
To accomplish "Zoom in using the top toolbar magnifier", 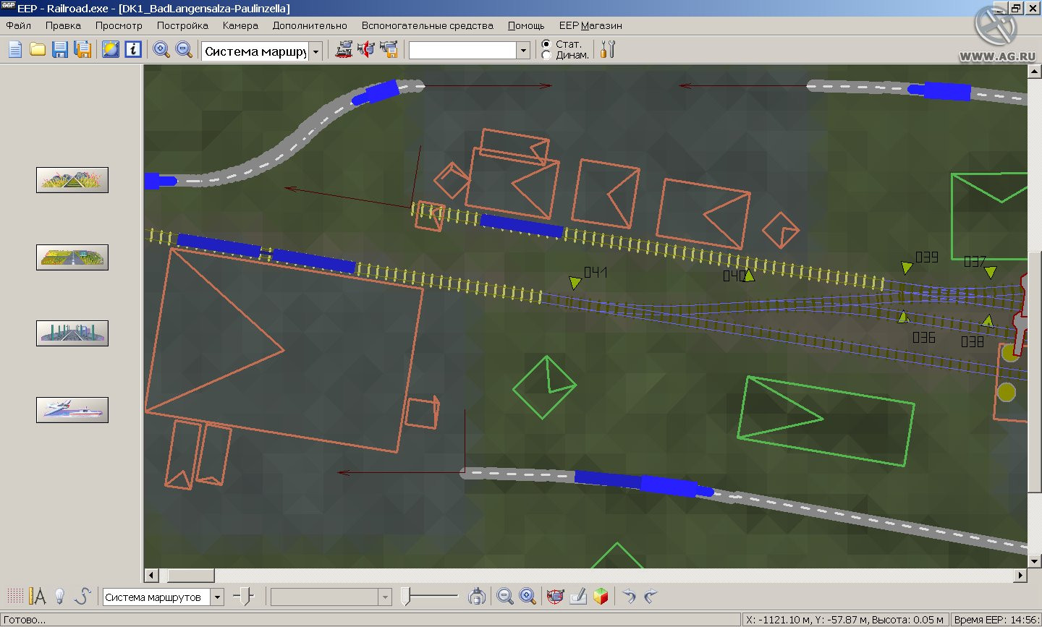I will [161, 49].
